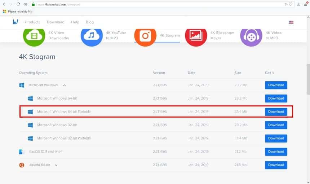The height and width of the screenshot is (184, 310).
Task: Switch to 4K Slideshow Maker label
Action: 222,35
